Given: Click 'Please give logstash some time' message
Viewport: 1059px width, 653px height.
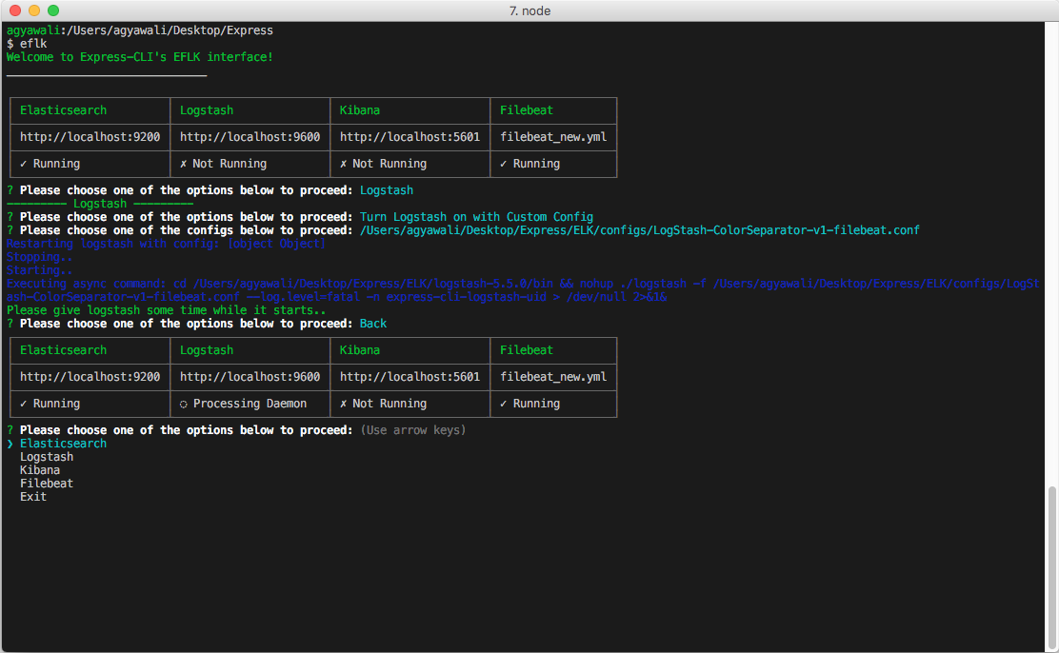Looking at the screenshot, I should pyautogui.click(x=166, y=310).
